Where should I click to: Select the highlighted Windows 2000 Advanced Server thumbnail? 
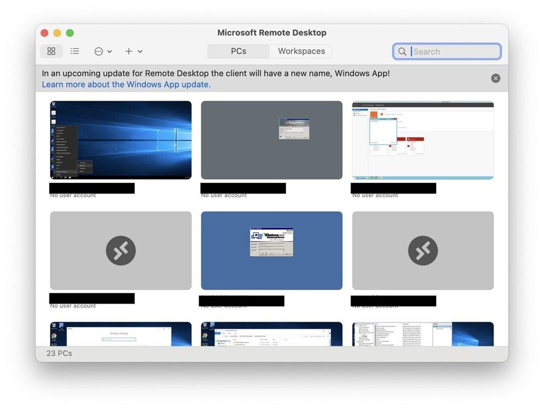272,250
